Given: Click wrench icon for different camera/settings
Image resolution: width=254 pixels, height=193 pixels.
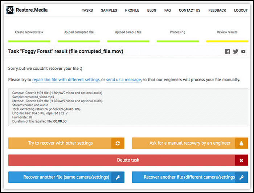Looking at the screenshot, I should click(242, 177).
